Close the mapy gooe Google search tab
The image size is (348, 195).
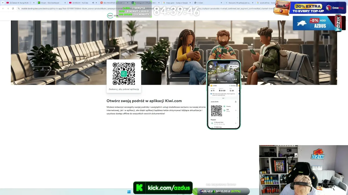190,3
